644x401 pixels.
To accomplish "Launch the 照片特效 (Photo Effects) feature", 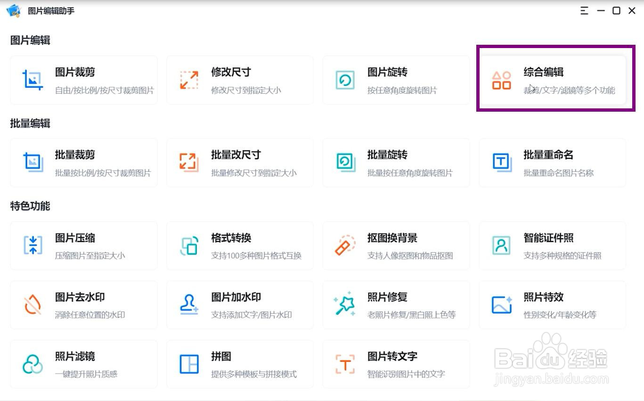I will pyautogui.click(x=552, y=304).
